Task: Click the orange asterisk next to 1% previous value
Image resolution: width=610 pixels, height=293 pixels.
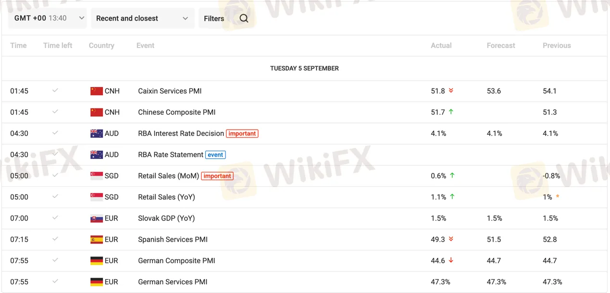Action: 558,197
